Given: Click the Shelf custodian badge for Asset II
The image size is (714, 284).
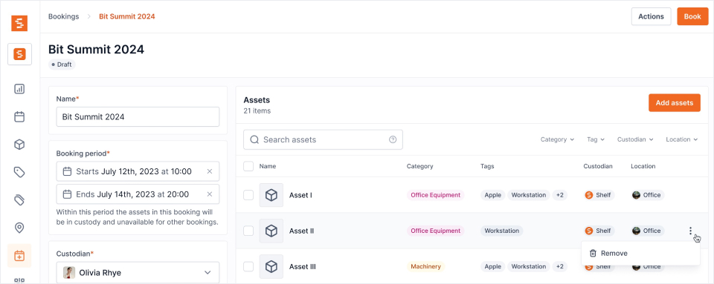Looking at the screenshot, I should (599, 231).
